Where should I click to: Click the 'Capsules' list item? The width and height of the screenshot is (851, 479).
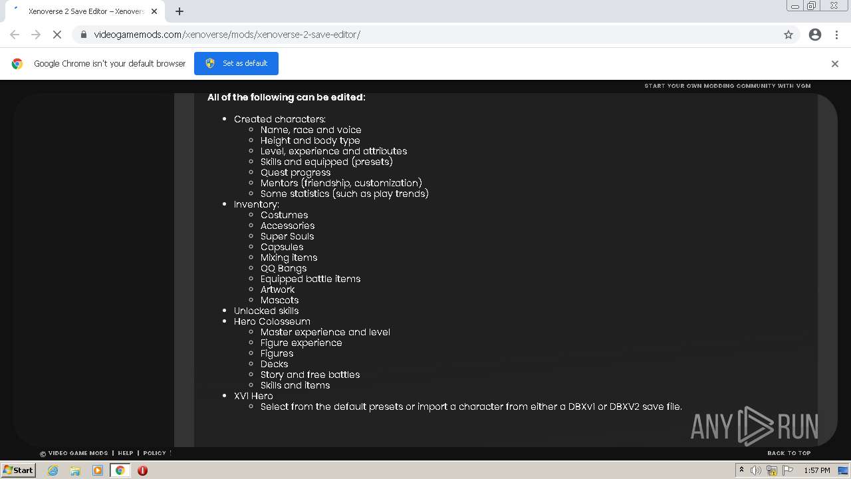coord(282,247)
